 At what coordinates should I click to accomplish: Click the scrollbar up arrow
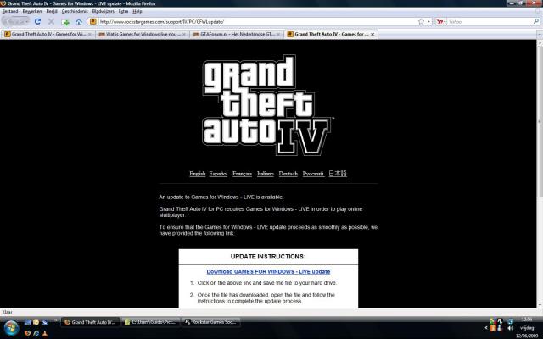[x=540, y=43]
